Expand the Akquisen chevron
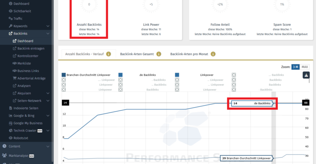 [48, 93]
